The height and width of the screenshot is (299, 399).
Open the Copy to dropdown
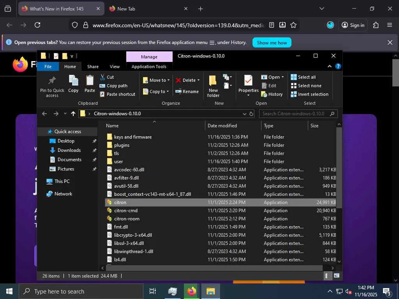coord(156,91)
